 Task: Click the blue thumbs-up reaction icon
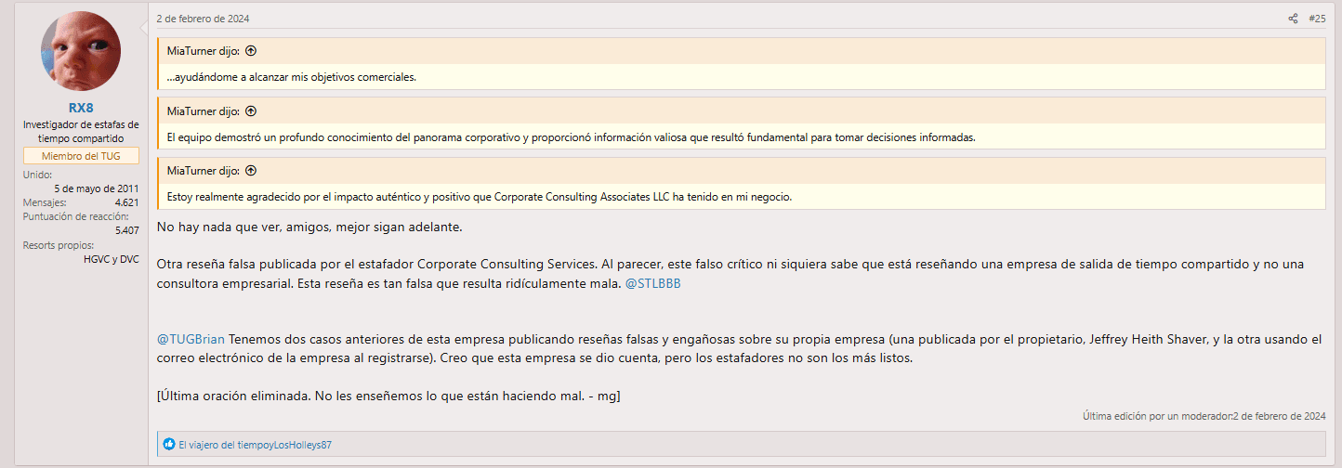click(x=169, y=445)
